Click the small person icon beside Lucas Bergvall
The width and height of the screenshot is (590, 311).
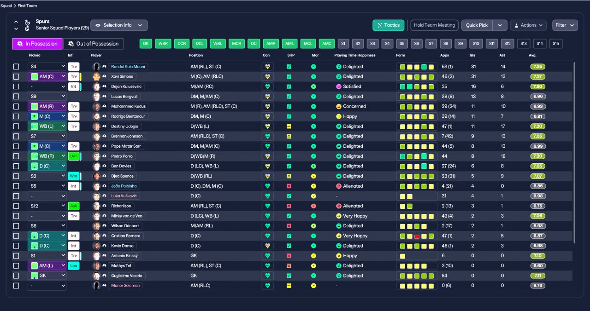coord(104,97)
